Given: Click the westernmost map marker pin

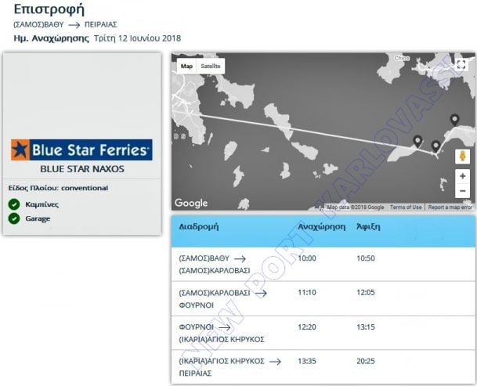Looking at the screenshot, I should [x=417, y=142].
